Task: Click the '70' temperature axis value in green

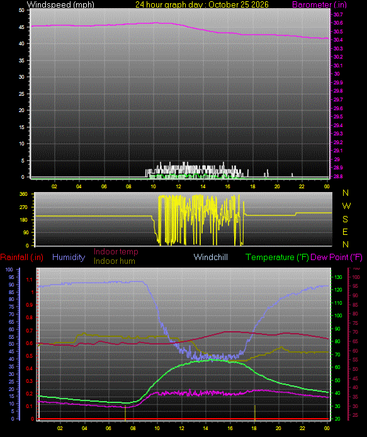Action: coord(337,355)
